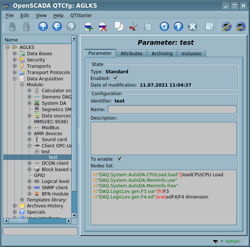Open the View menu
This screenshot has width=250, height=247.
[41, 15]
